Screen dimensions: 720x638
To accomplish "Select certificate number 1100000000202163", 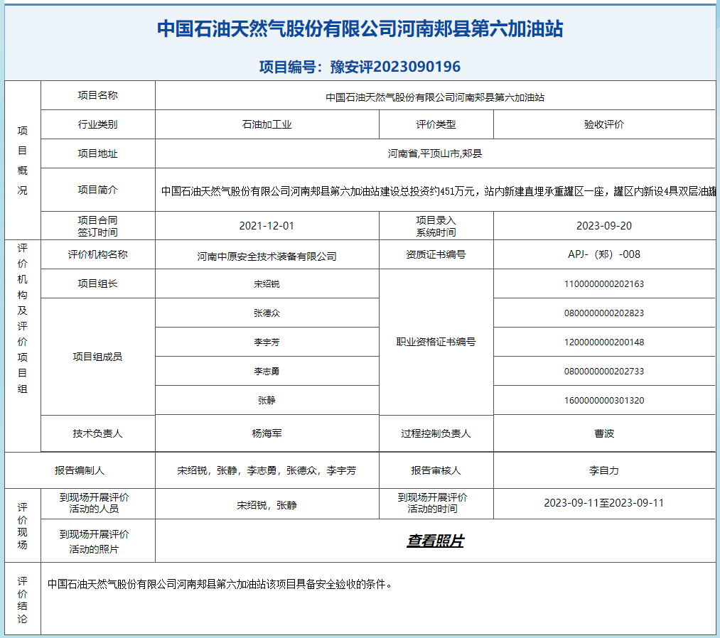I will pyautogui.click(x=604, y=284).
